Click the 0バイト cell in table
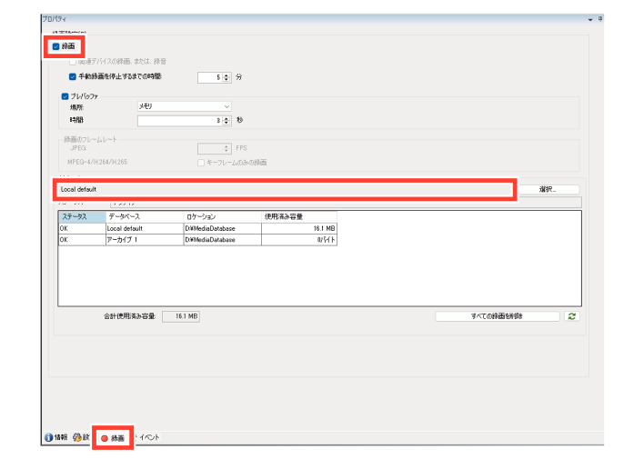 pyautogui.click(x=299, y=240)
